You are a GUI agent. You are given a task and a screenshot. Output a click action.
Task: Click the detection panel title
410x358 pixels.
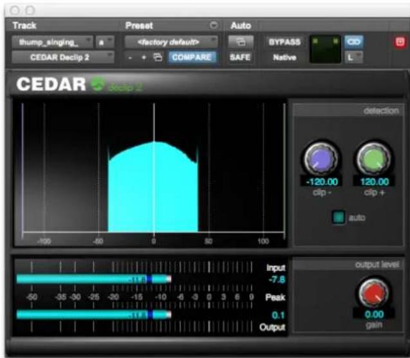point(381,111)
